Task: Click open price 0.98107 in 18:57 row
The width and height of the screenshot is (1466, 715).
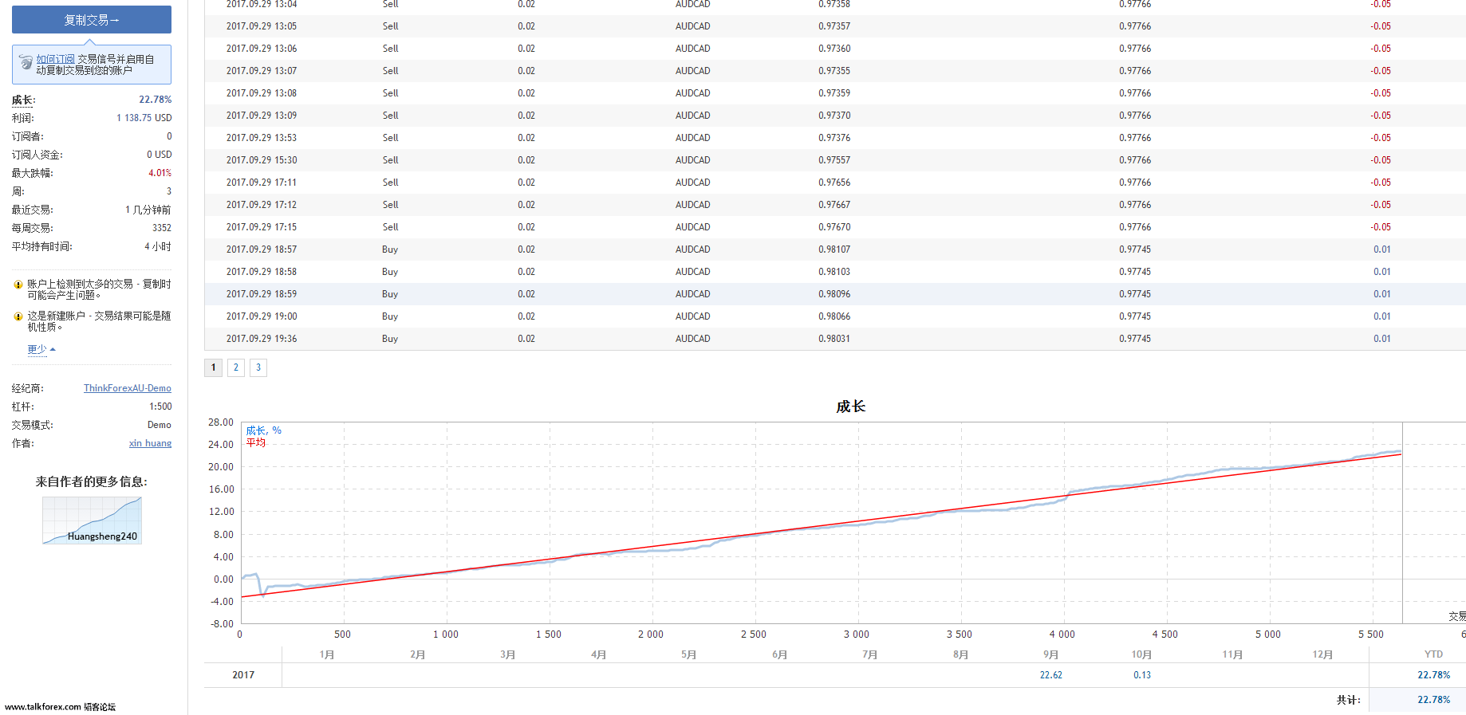Action: 834,249
